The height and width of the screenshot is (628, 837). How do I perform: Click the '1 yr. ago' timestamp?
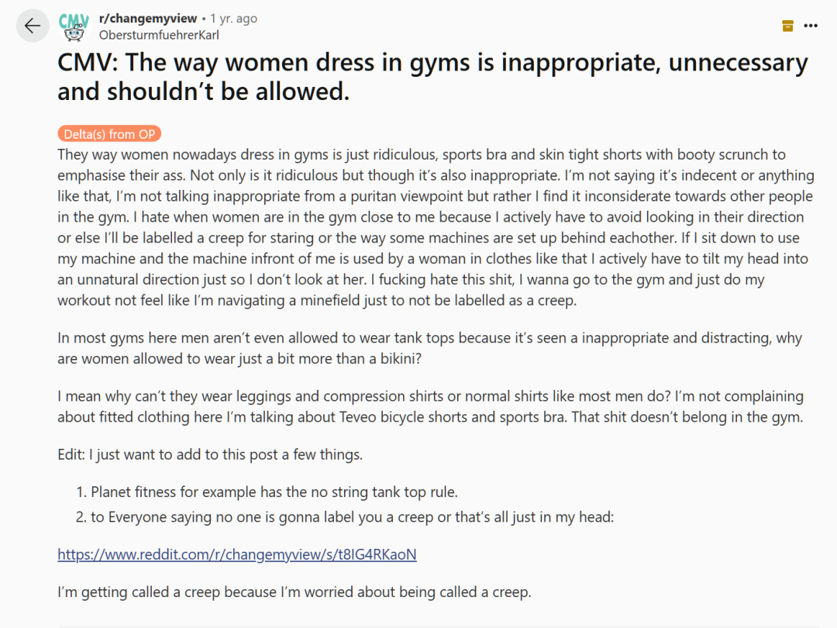[x=233, y=18]
